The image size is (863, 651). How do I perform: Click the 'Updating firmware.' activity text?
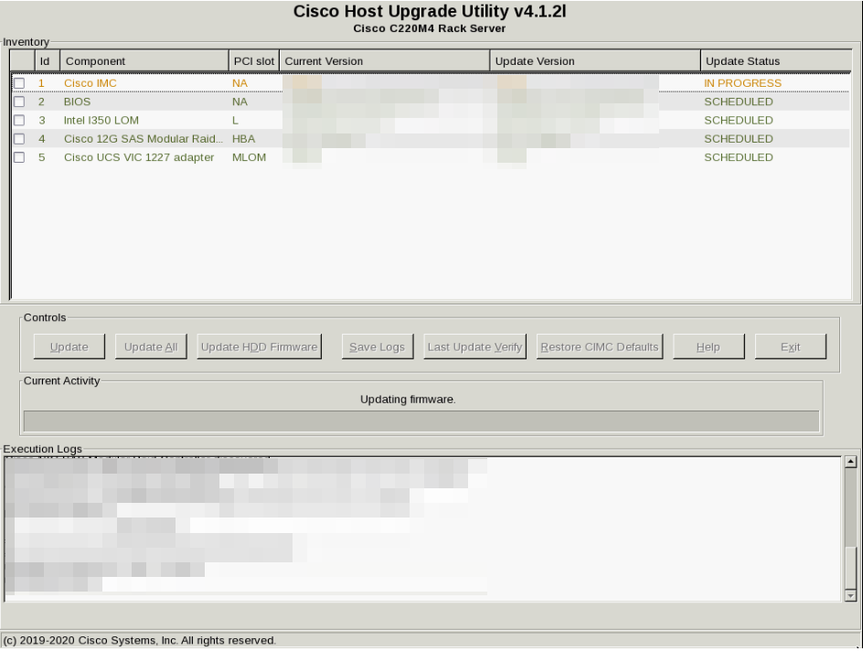click(x=408, y=399)
